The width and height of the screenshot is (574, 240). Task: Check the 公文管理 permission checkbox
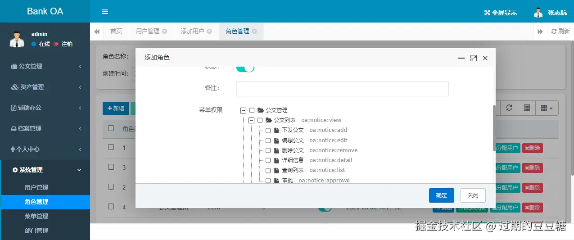pyautogui.click(x=252, y=110)
